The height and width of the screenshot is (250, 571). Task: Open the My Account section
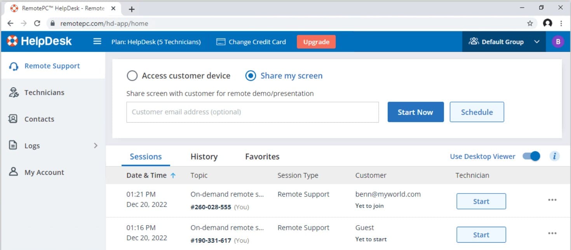(44, 172)
